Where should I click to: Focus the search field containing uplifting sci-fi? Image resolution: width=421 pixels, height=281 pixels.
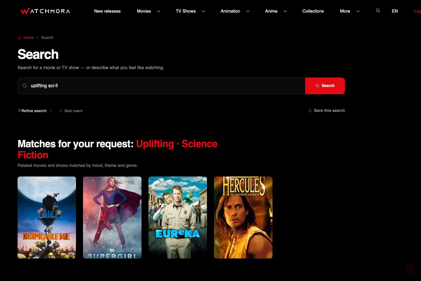tap(161, 86)
